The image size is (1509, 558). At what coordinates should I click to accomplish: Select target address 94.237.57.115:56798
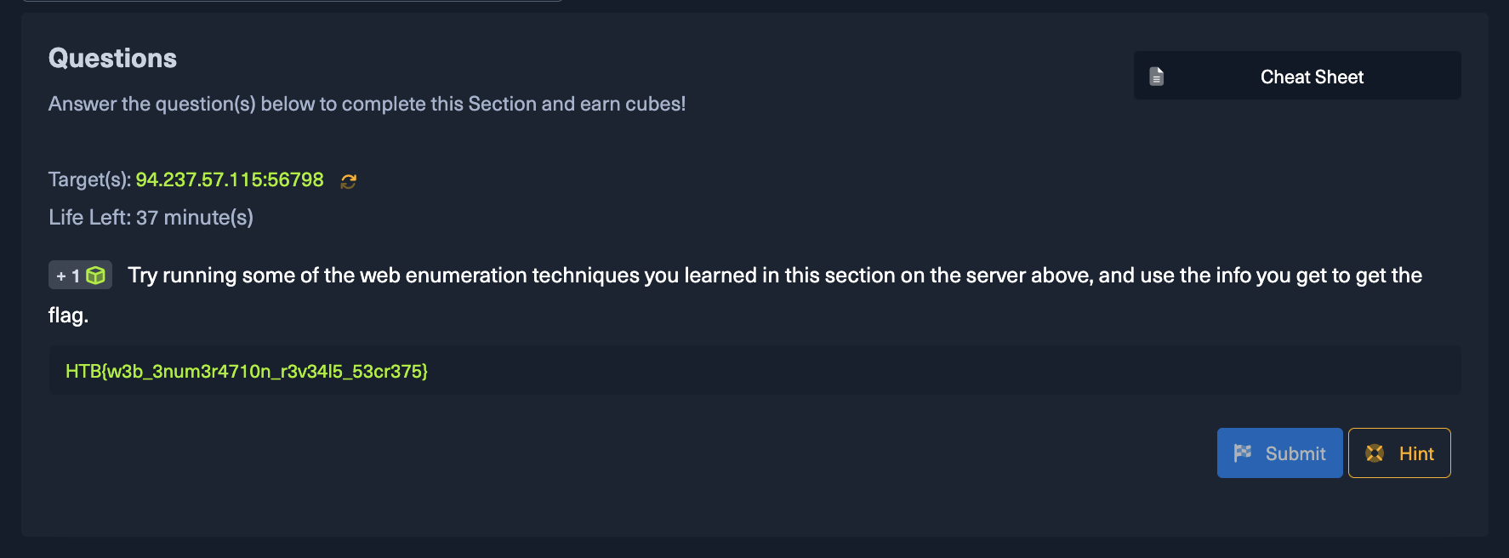[230, 179]
